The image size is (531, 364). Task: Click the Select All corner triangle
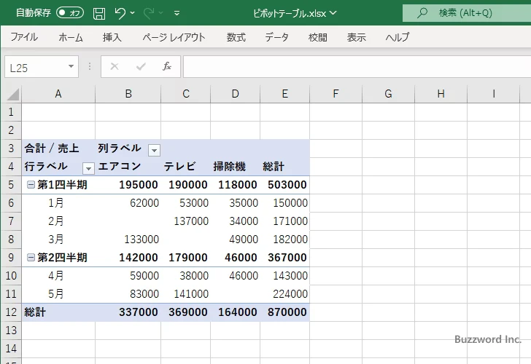coord(12,95)
